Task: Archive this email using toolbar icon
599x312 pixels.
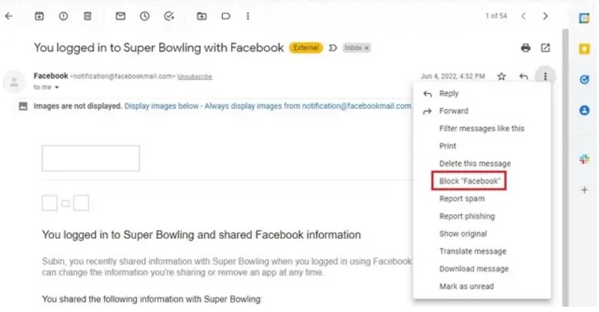Action: [x=40, y=16]
